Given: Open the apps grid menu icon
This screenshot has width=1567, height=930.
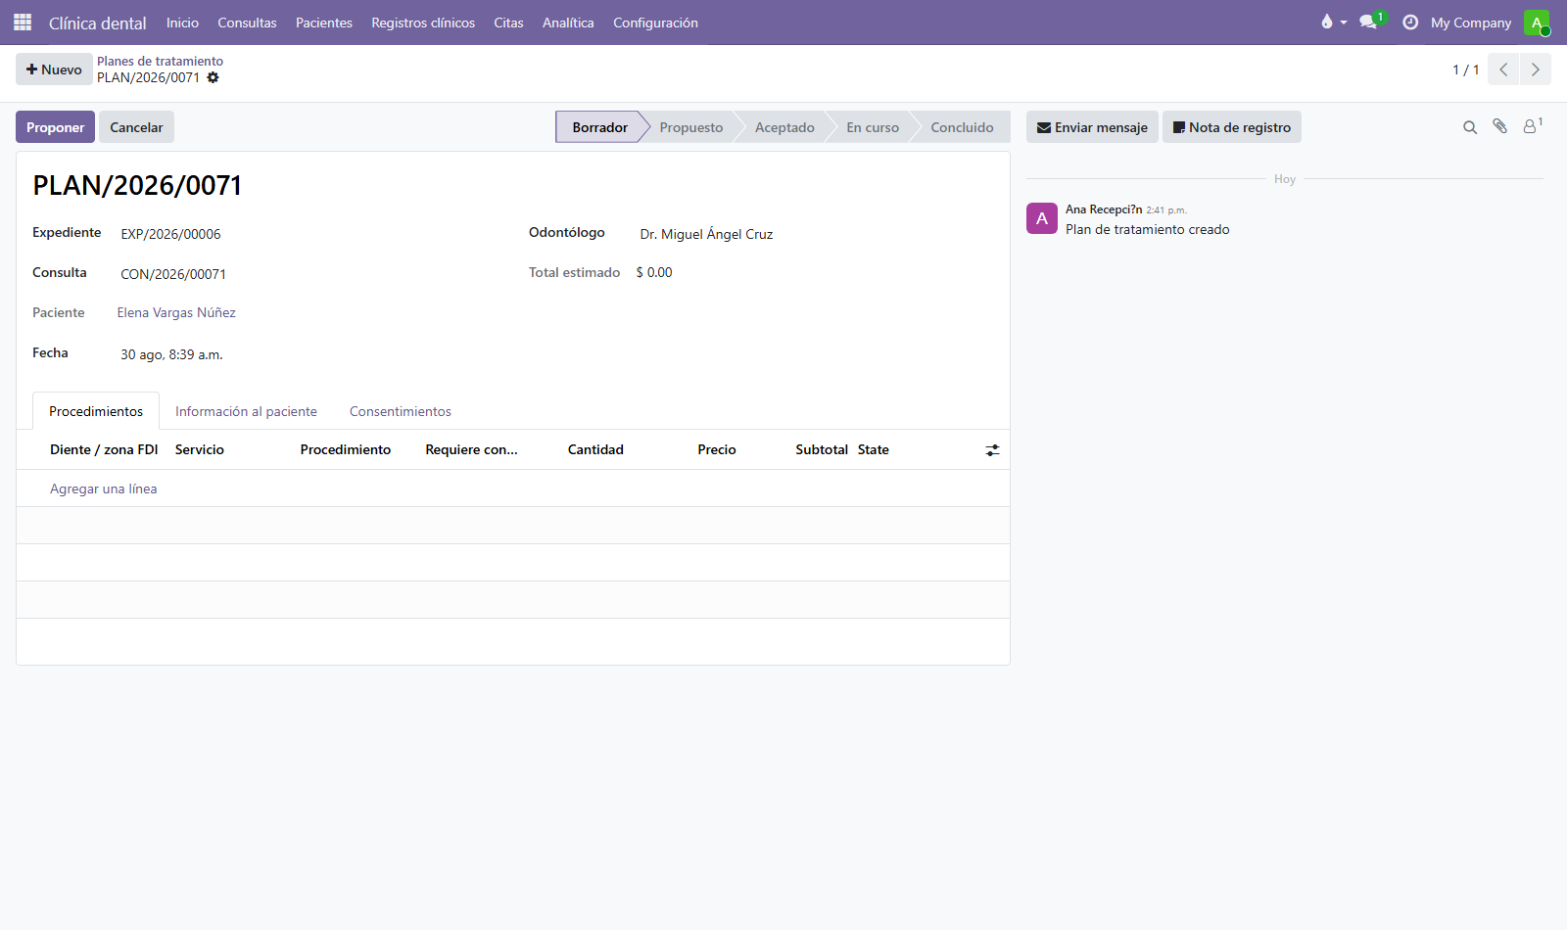Looking at the screenshot, I should (x=23, y=22).
